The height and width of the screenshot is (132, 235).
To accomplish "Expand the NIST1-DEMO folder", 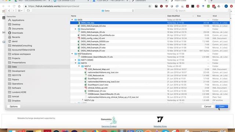I will pos(76,60).
